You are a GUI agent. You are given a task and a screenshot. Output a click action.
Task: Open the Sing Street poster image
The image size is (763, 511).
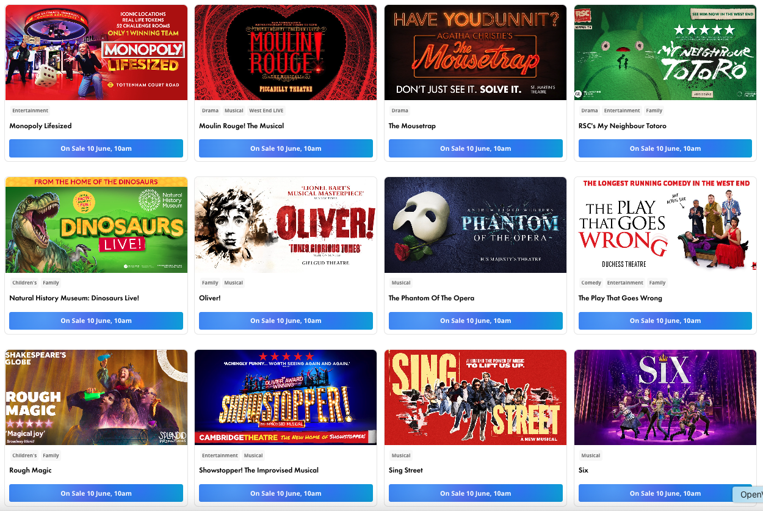tap(476, 397)
